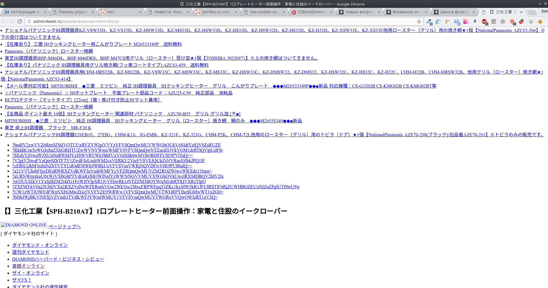Open the ダイヤモンド・オンライン link

(x=40, y=245)
